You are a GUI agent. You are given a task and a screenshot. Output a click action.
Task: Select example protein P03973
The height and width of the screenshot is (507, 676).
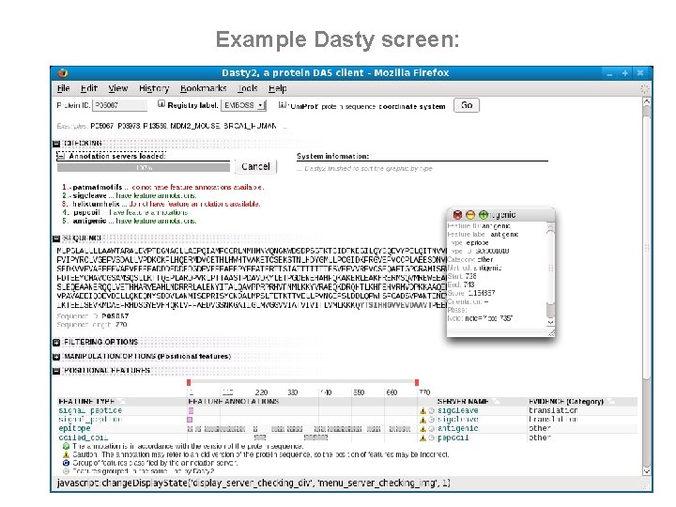129,126
